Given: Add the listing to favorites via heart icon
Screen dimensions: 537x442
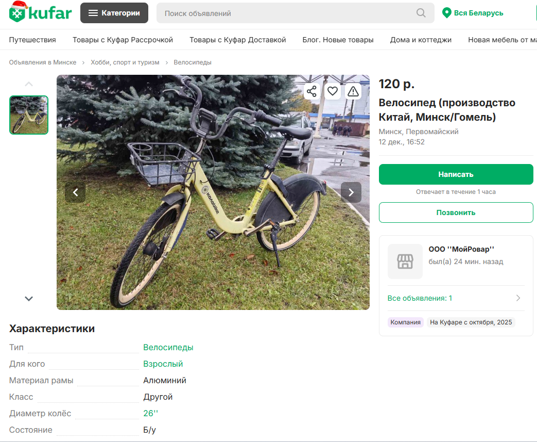Looking at the screenshot, I should coord(332,91).
